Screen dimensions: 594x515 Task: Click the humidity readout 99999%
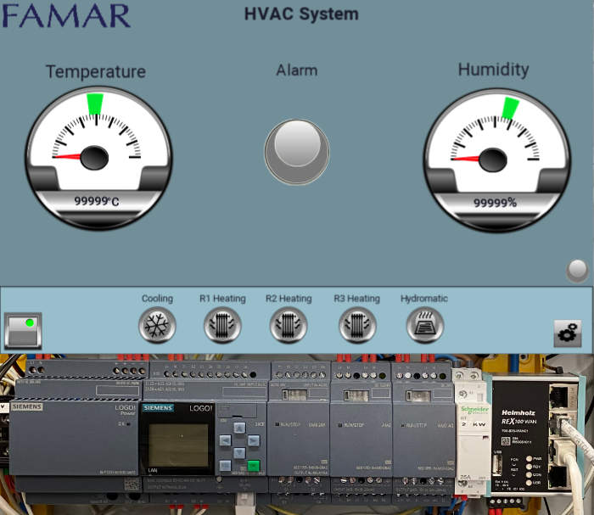(495, 202)
